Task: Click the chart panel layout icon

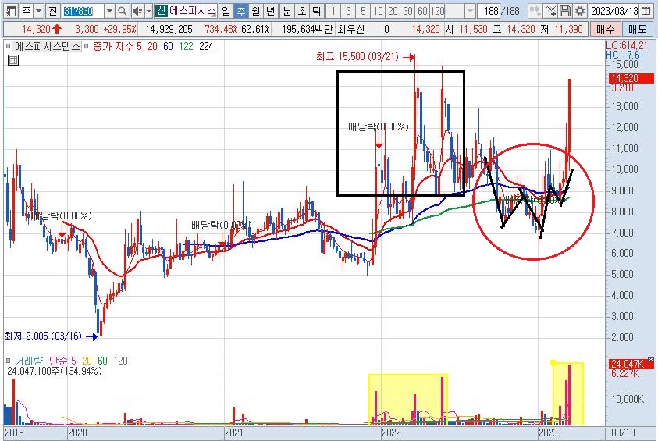Action: point(12,11)
